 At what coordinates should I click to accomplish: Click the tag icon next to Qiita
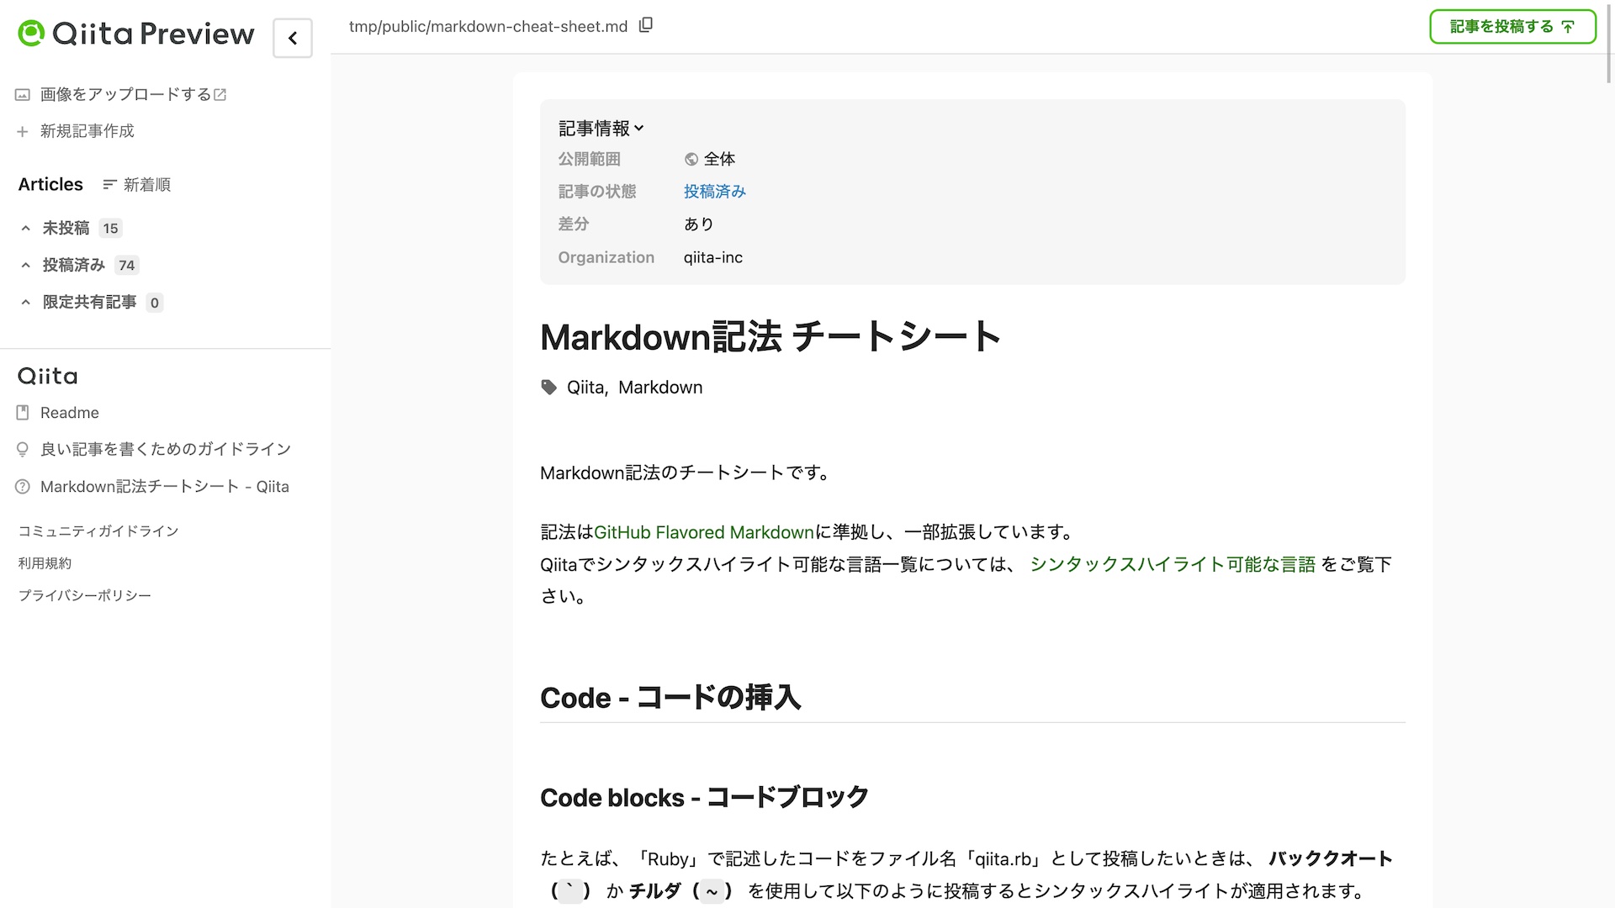pos(549,387)
